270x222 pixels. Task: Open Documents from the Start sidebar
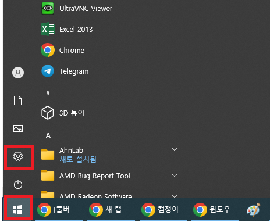(x=17, y=101)
